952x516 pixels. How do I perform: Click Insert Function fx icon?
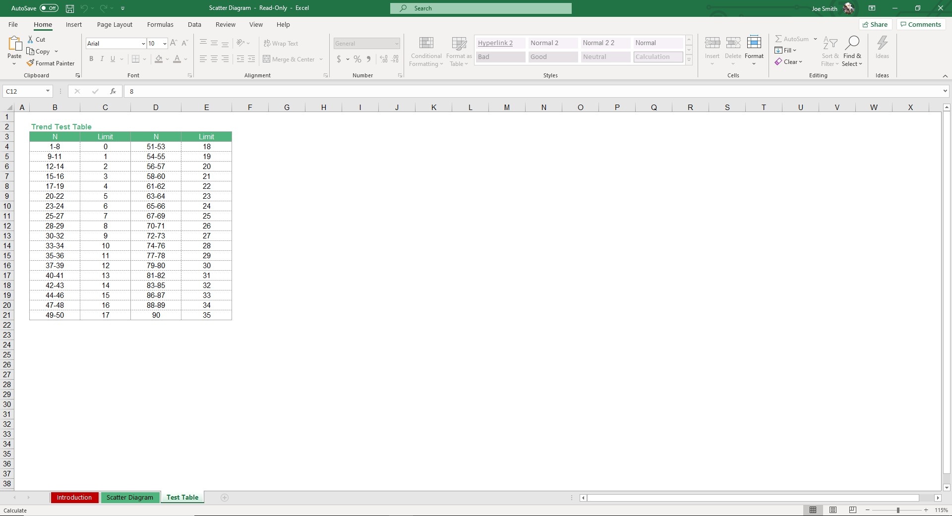pos(113,91)
